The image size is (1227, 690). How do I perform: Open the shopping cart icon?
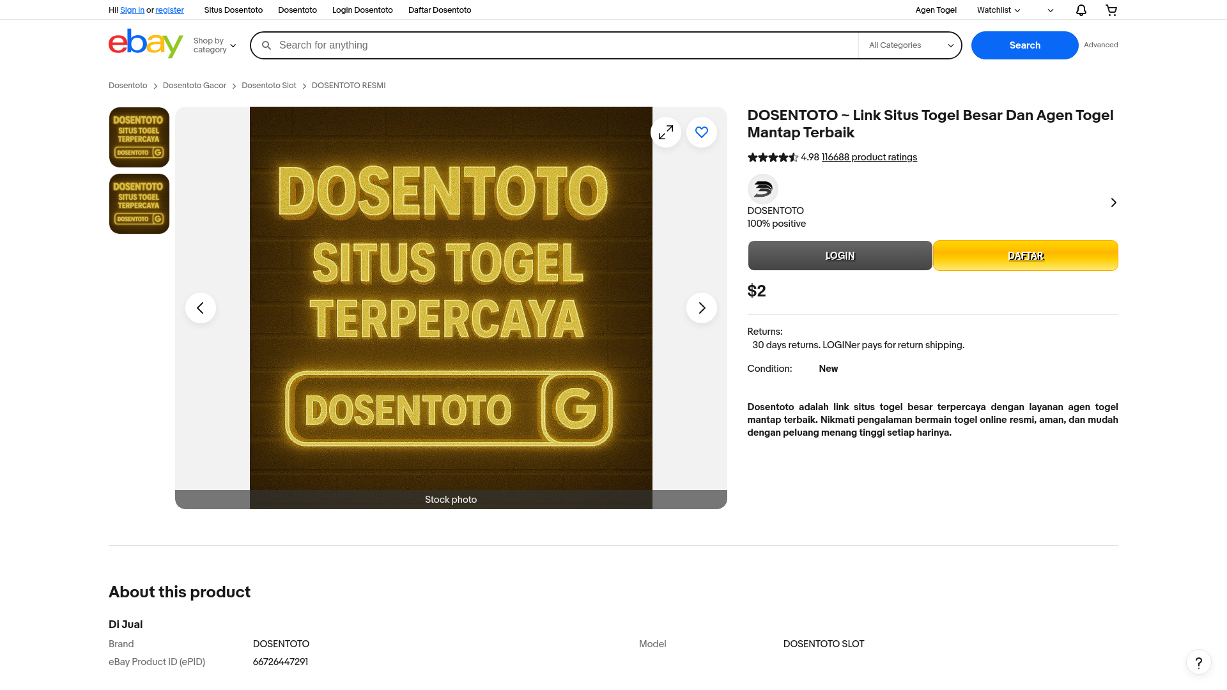tap(1111, 10)
